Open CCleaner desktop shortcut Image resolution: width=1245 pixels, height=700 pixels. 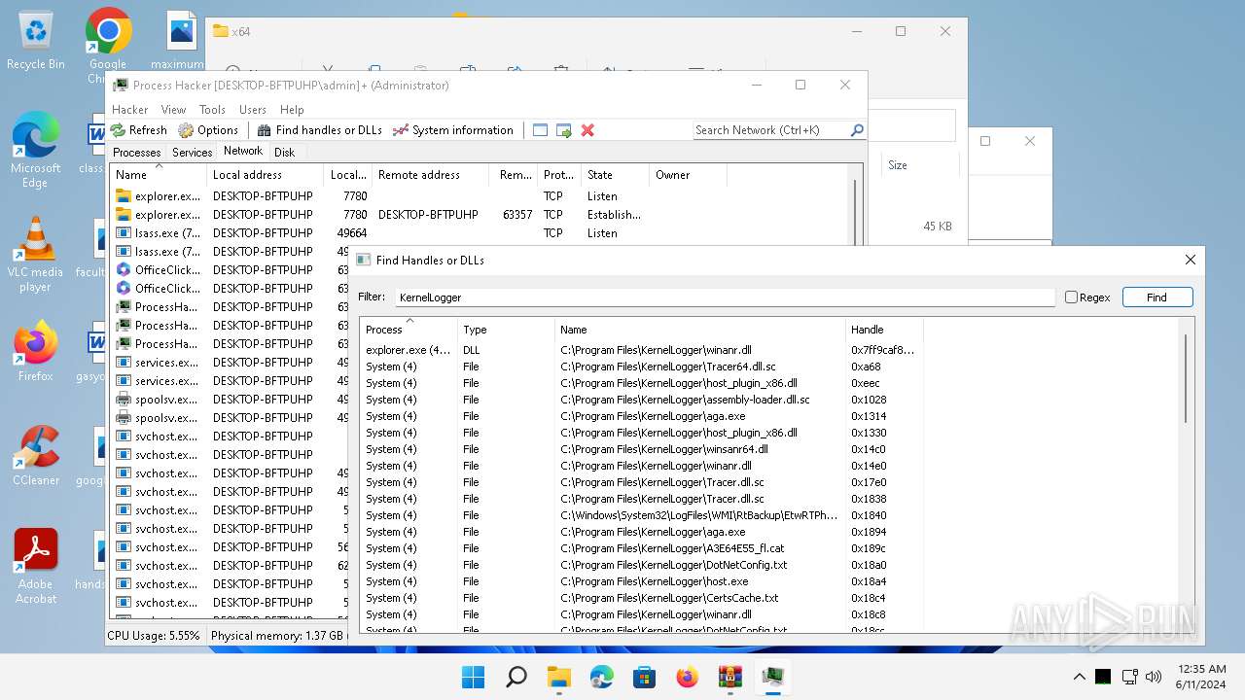[36, 456]
